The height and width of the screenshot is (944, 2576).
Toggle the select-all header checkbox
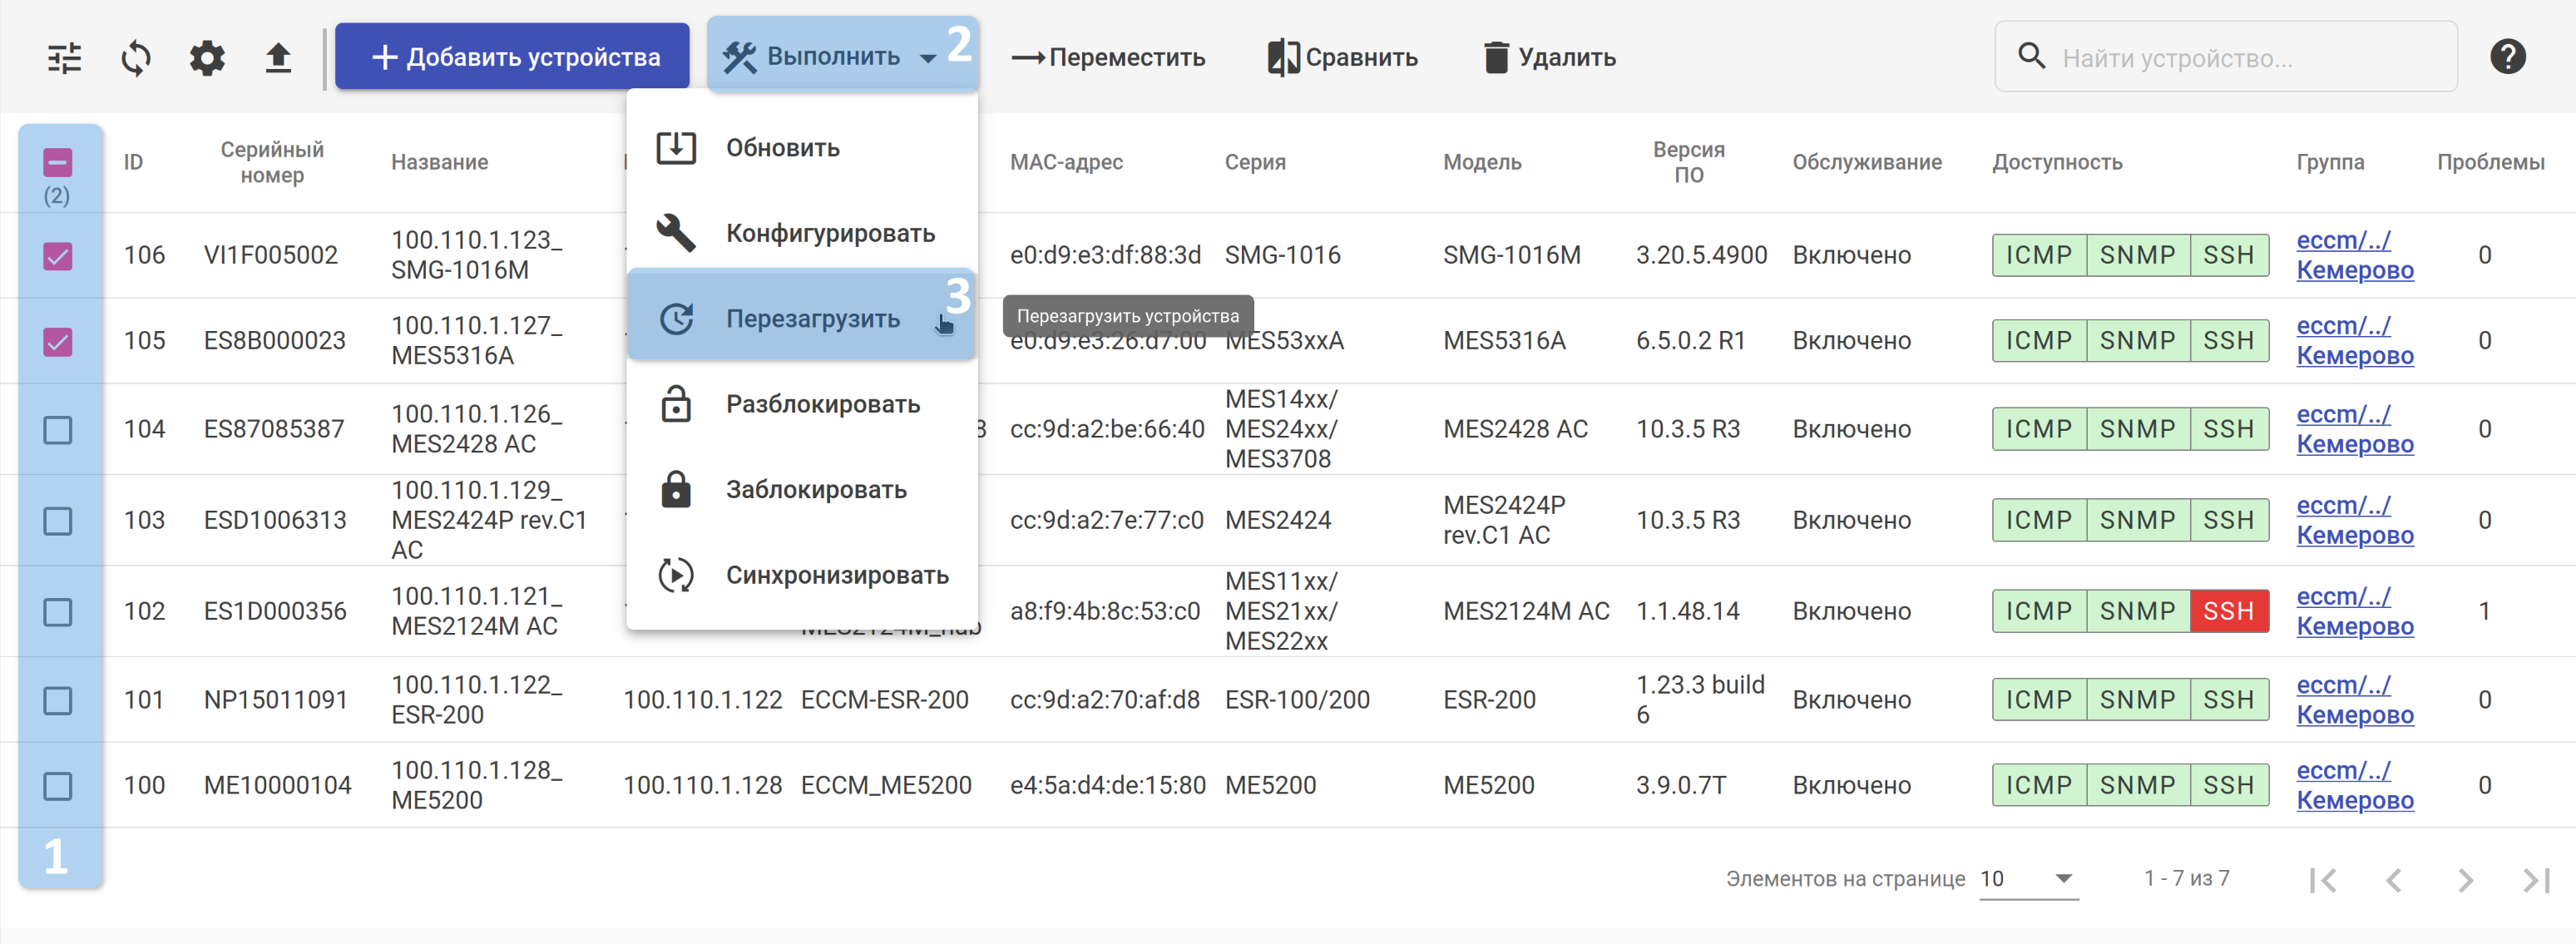click(58, 162)
